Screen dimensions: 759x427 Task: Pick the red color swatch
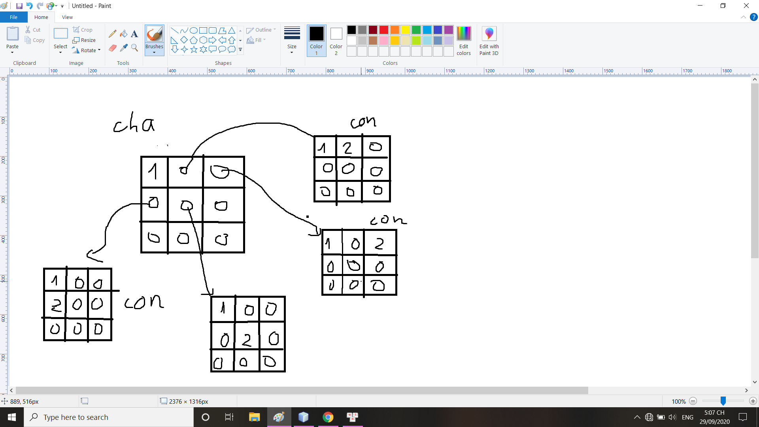[x=383, y=30]
